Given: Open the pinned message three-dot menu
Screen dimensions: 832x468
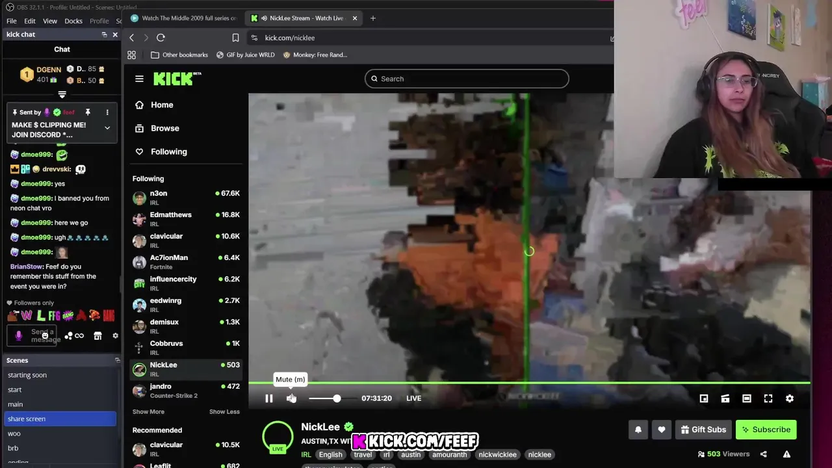Looking at the screenshot, I should tap(107, 112).
